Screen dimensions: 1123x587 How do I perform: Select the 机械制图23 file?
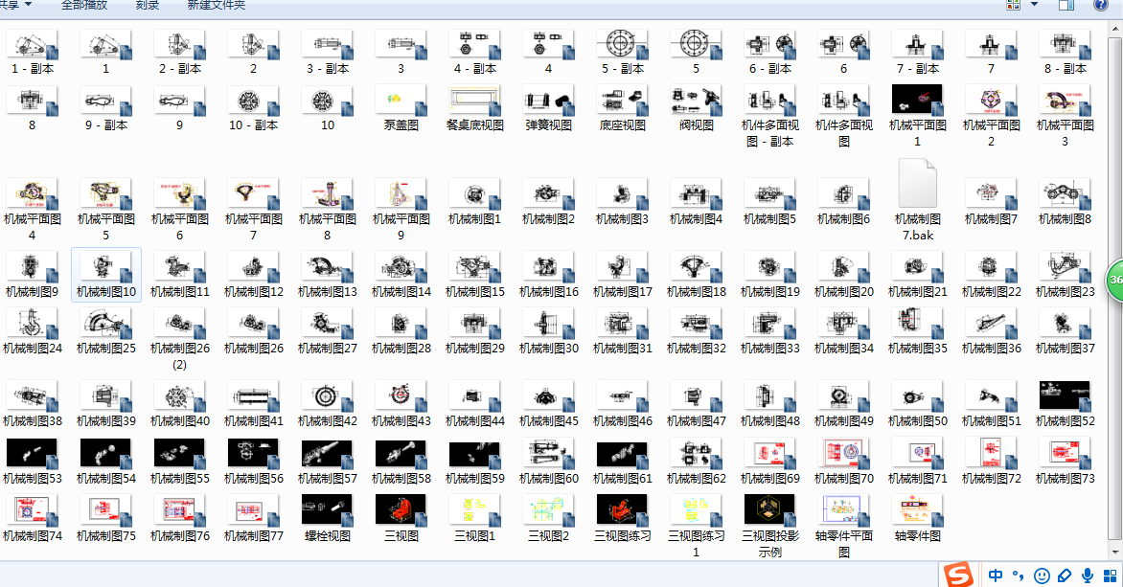point(1065,275)
